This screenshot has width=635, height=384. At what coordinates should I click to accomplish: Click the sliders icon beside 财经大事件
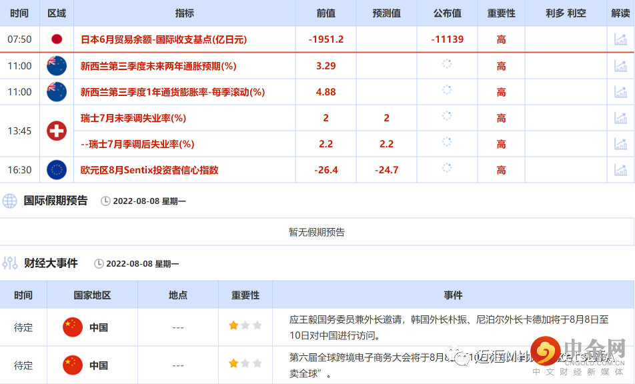10,263
